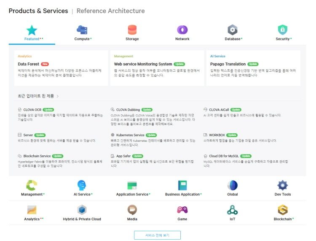This screenshot has height=241, width=316.
Task: Click the Server product icon
Action: (19, 135)
